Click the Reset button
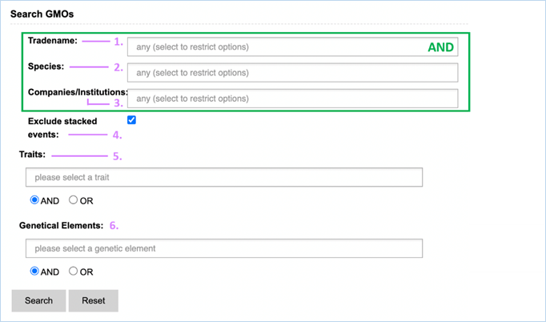The image size is (546, 322). click(93, 300)
